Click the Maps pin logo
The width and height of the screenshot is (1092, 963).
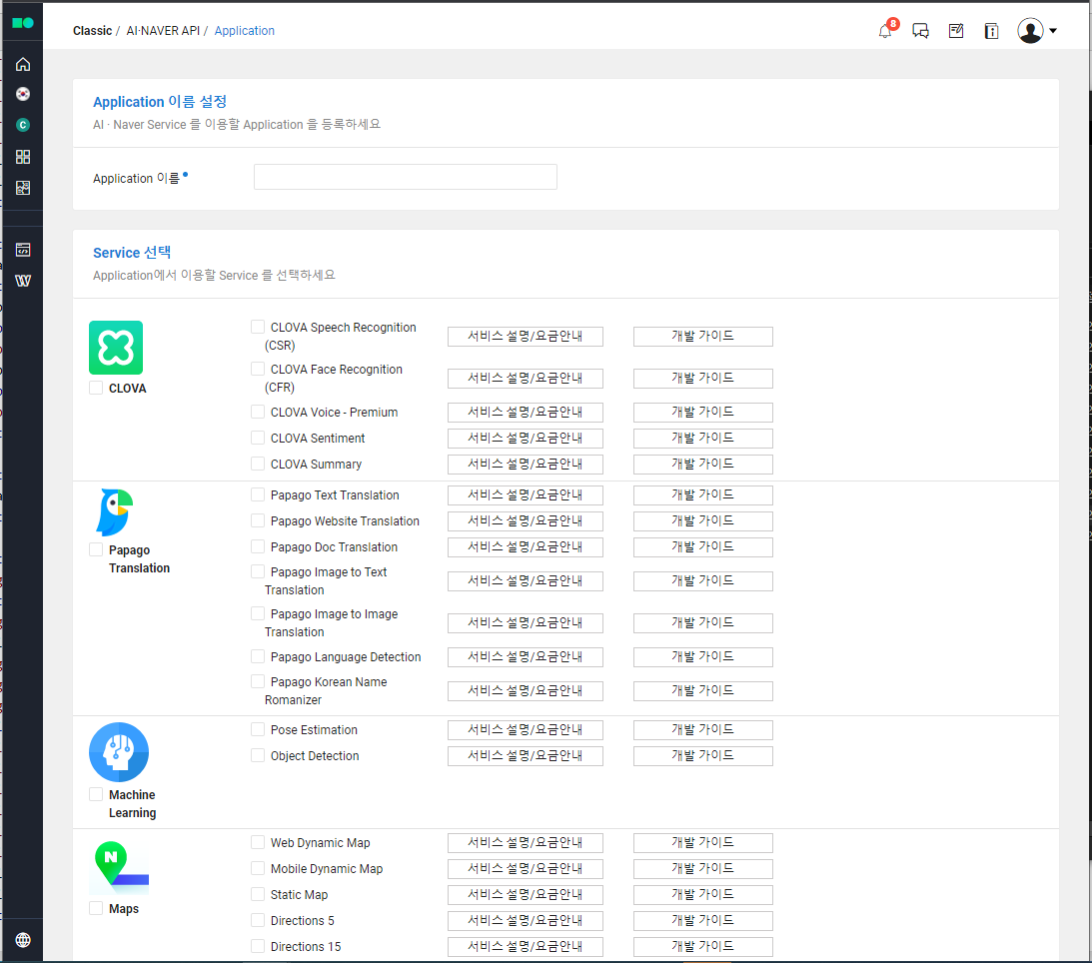point(121,868)
